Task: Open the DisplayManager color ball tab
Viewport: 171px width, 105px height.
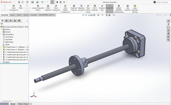Action: coord(19,21)
